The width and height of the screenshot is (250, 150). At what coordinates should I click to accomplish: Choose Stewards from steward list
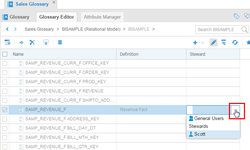click(x=213, y=126)
